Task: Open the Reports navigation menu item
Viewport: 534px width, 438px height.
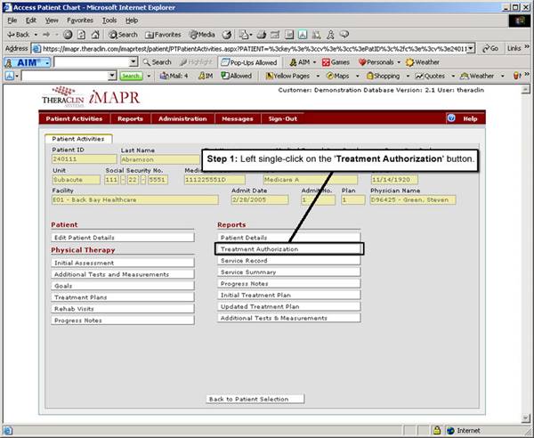Action: [130, 118]
